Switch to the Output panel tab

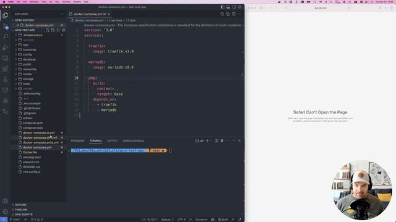click(113, 141)
